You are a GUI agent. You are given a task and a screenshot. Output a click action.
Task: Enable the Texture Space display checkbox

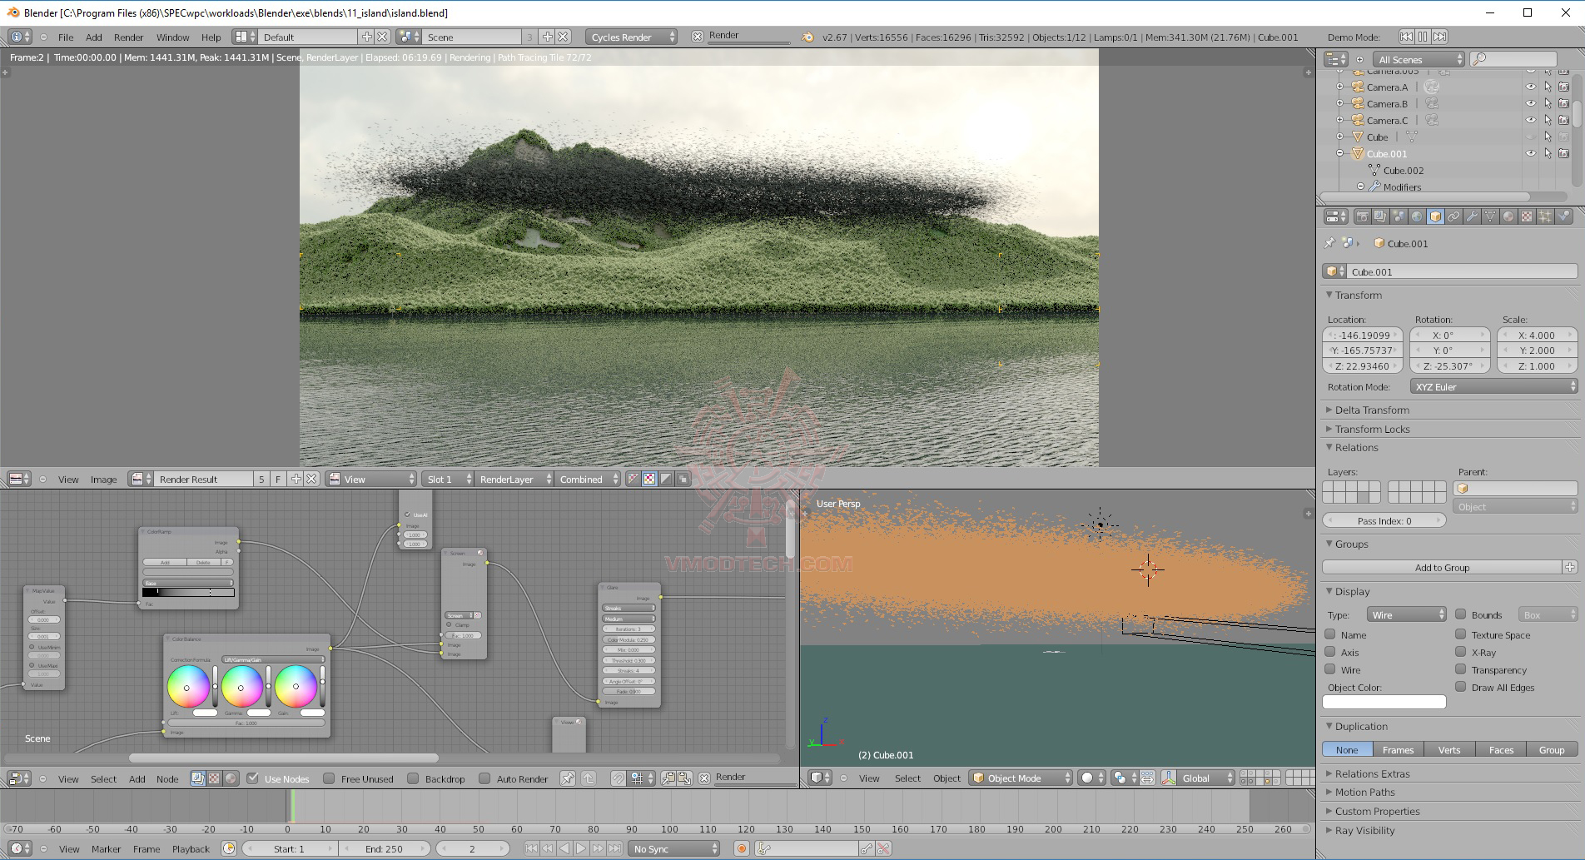(1460, 634)
